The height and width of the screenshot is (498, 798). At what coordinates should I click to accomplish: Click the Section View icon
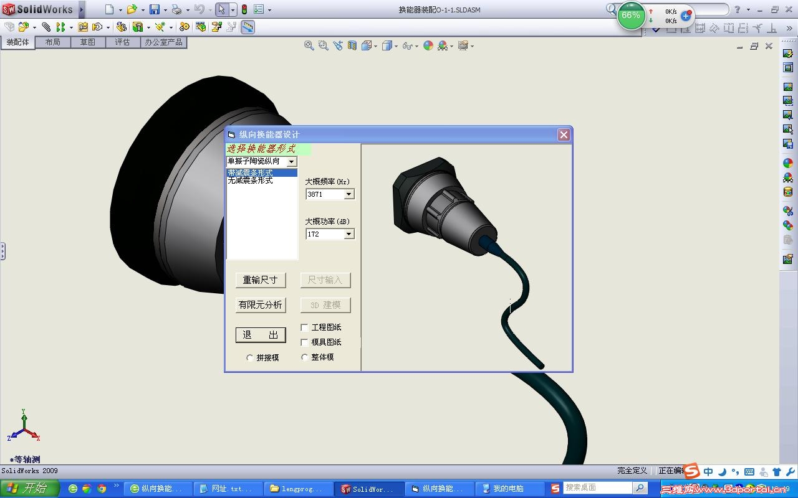tap(352, 45)
